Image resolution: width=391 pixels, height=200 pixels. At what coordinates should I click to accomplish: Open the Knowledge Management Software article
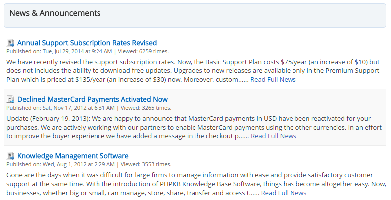pyautogui.click(x=73, y=156)
